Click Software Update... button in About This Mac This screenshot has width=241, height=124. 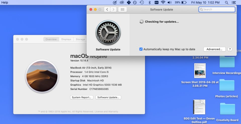point(108,97)
